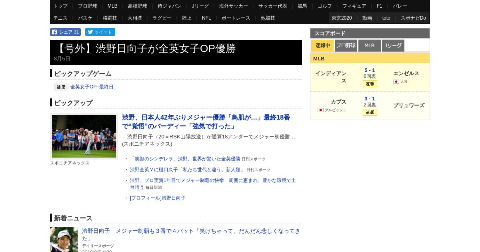Viewport: 480px width, 252px height.
Task: Click the MLB section header in scoreboard
Action: tap(370, 58)
